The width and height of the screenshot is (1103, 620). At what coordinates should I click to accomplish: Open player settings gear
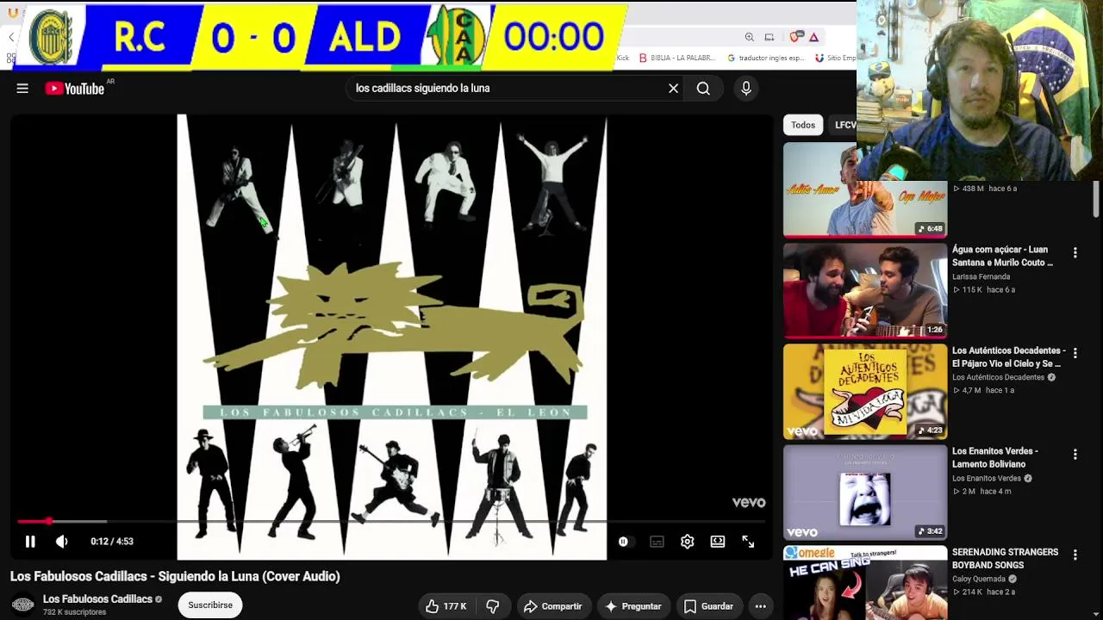687,542
